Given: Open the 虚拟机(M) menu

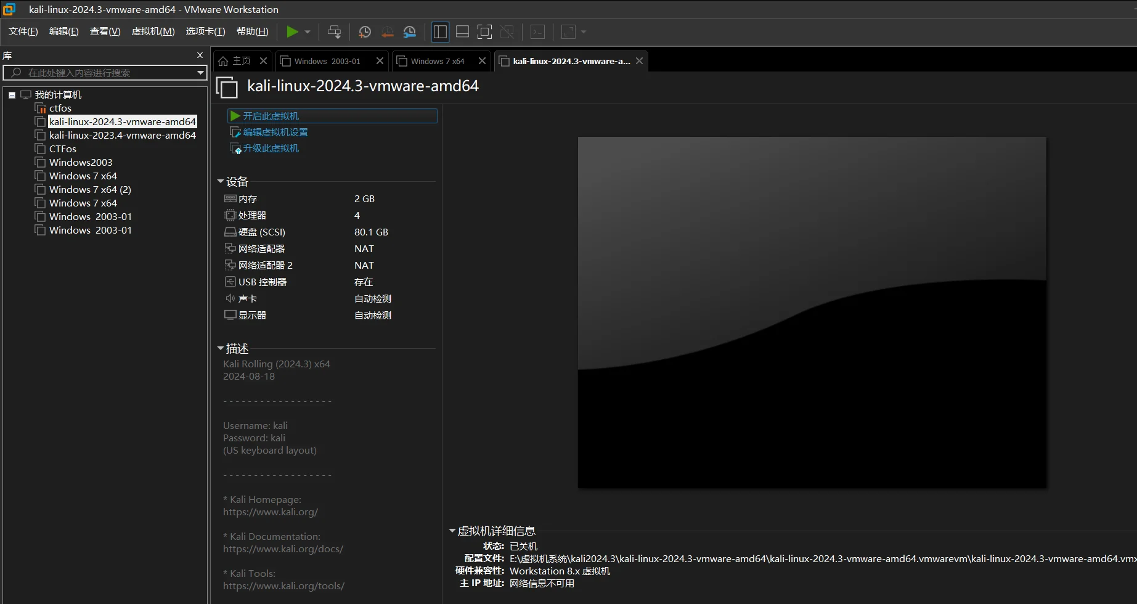Looking at the screenshot, I should 153,31.
